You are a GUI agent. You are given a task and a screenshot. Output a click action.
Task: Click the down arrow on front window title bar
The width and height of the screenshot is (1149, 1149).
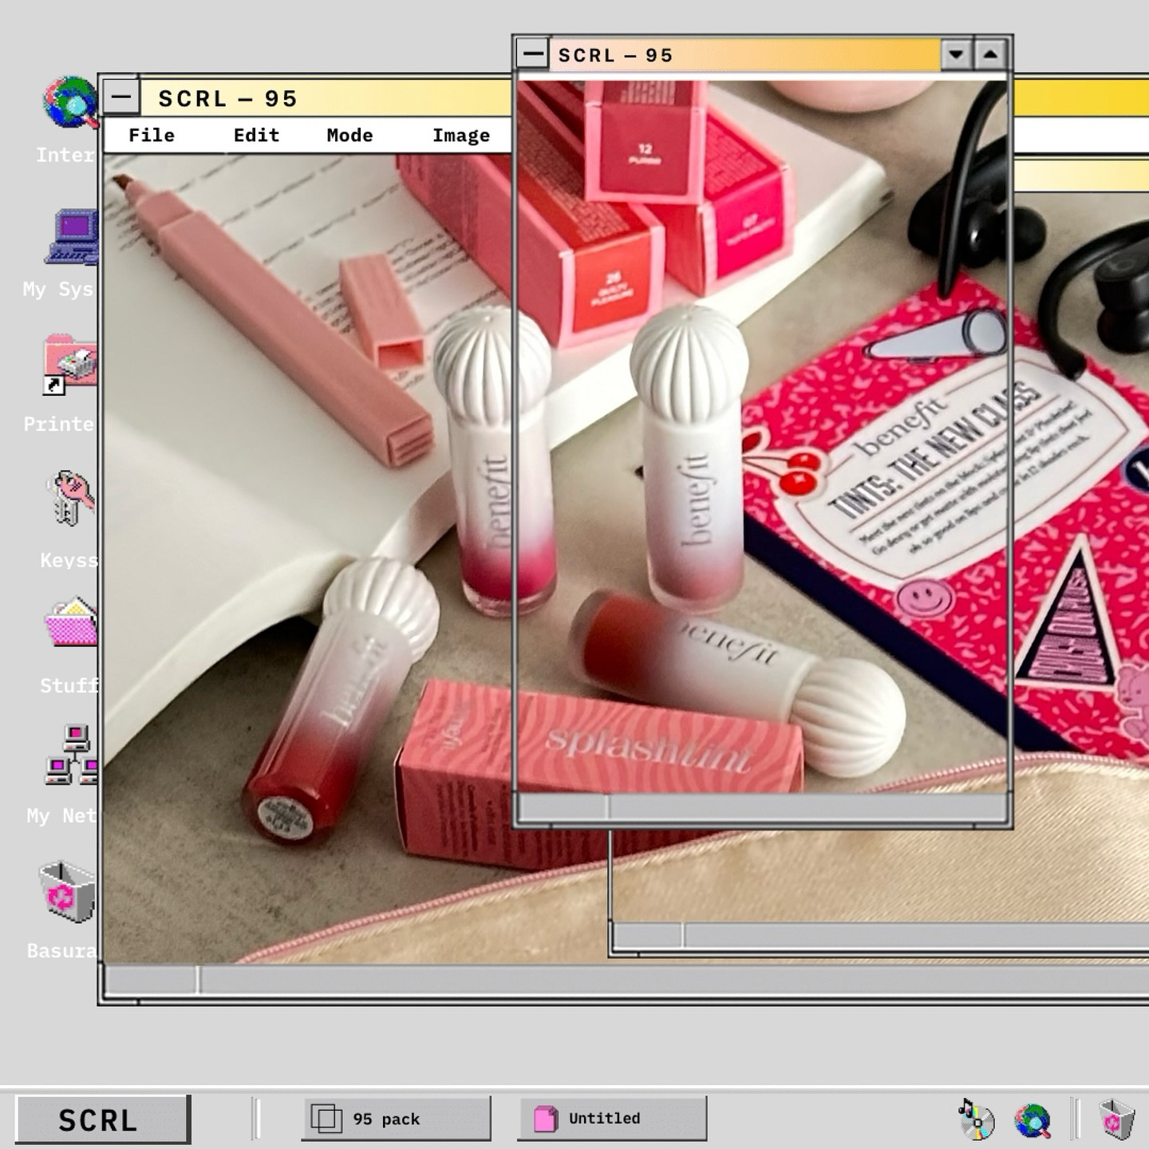[x=956, y=55]
